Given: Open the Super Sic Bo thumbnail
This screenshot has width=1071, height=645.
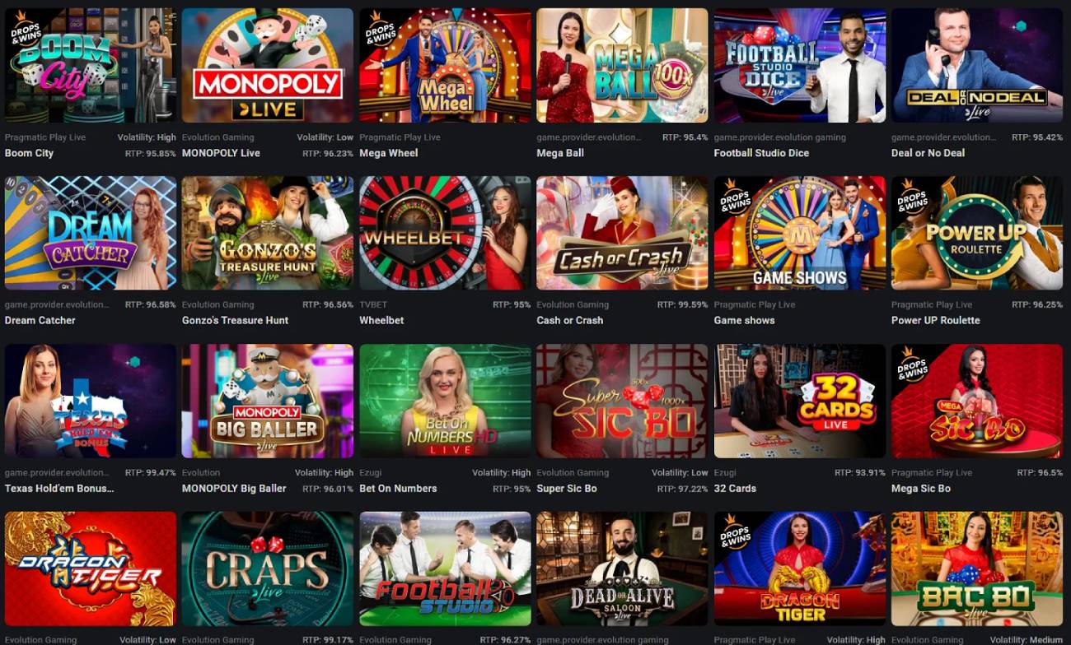Looking at the screenshot, I should point(622,401).
